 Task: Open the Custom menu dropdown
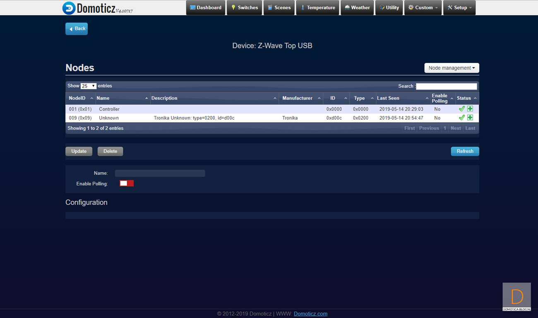(423, 7)
